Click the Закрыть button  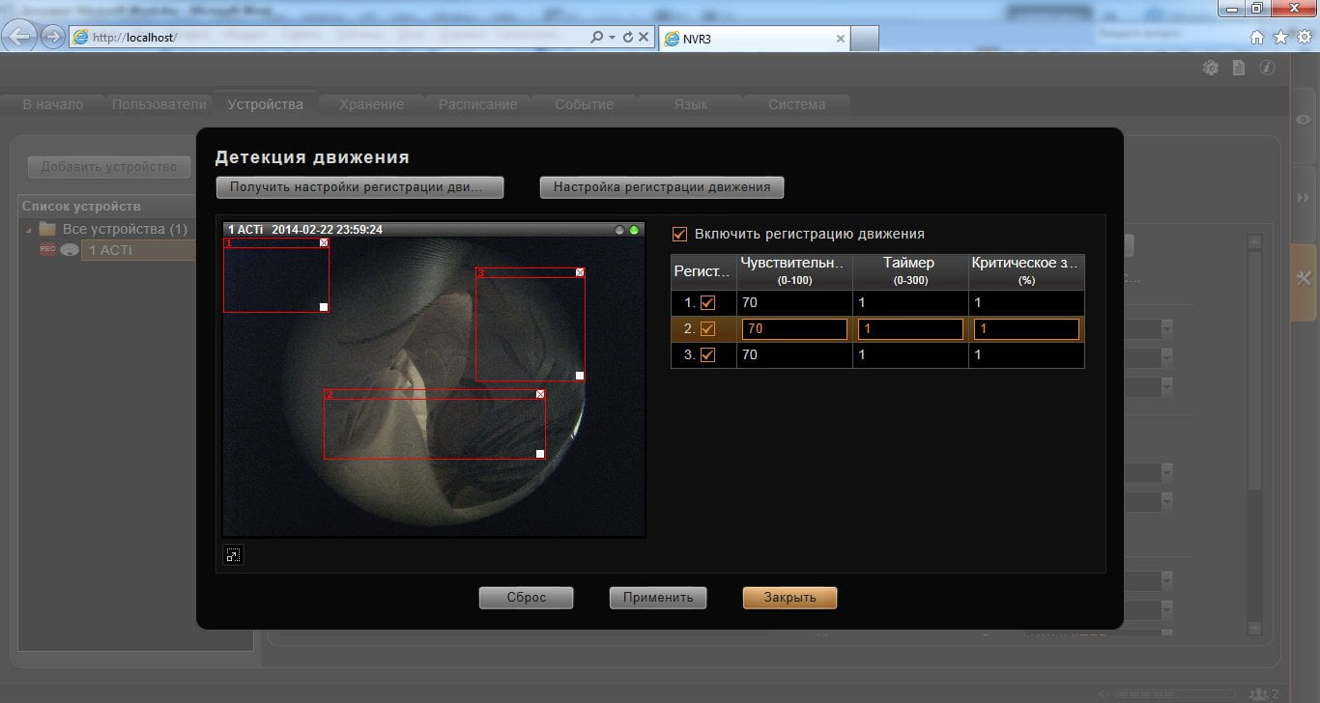[789, 598]
